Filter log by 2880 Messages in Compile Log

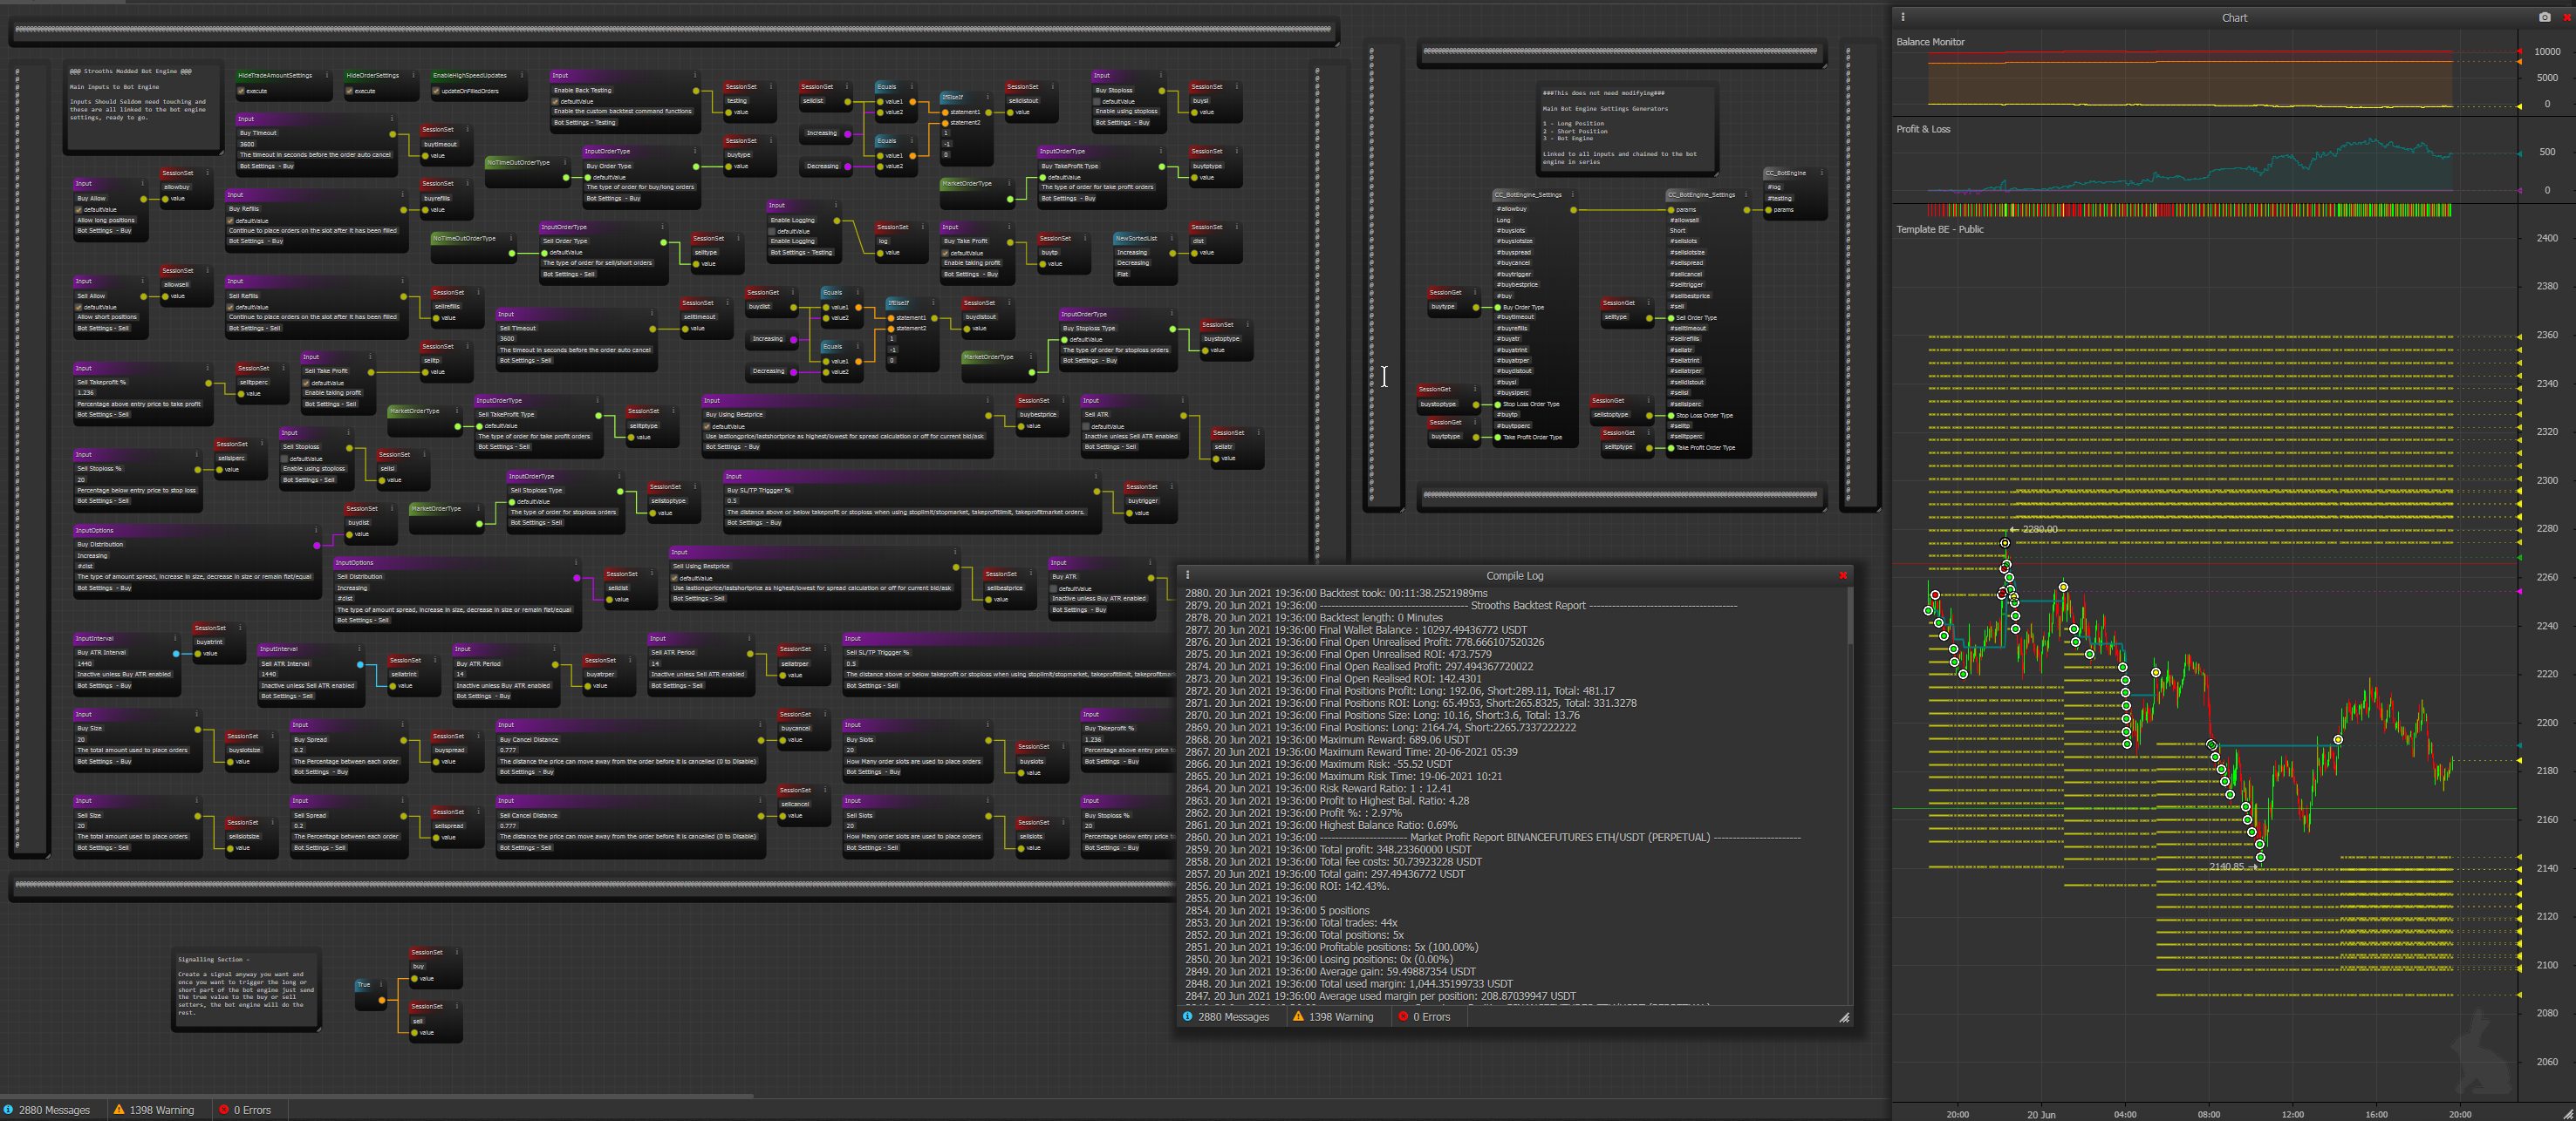(x=1233, y=1016)
